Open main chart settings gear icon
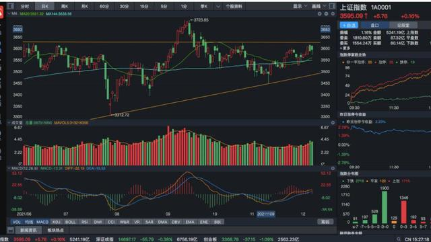The height and width of the screenshot is (242, 431). (333, 13)
